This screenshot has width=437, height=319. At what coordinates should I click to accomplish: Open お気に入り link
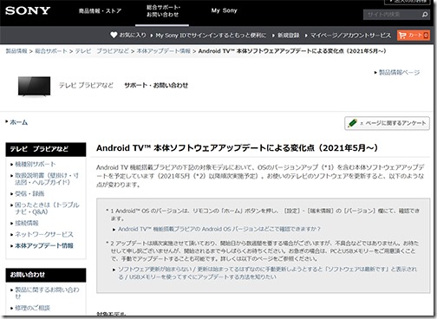click(x=133, y=35)
